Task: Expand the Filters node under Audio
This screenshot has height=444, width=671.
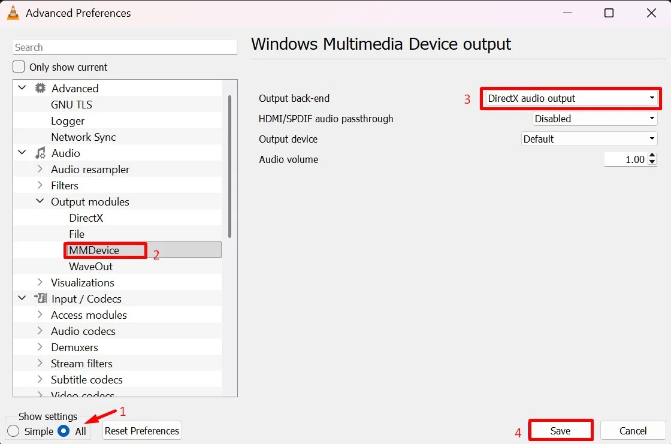Action: click(x=40, y=185)
